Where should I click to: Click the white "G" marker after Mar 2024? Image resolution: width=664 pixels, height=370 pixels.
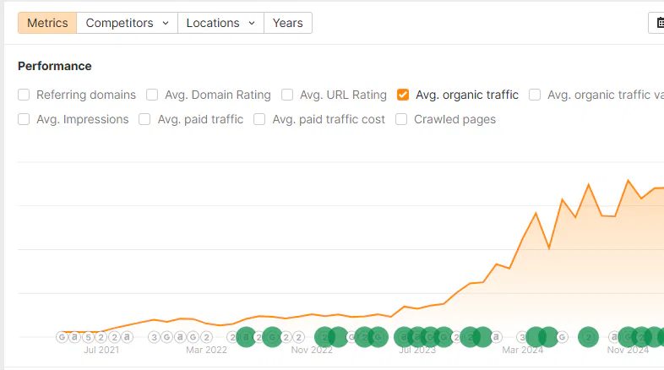(562, 337)
